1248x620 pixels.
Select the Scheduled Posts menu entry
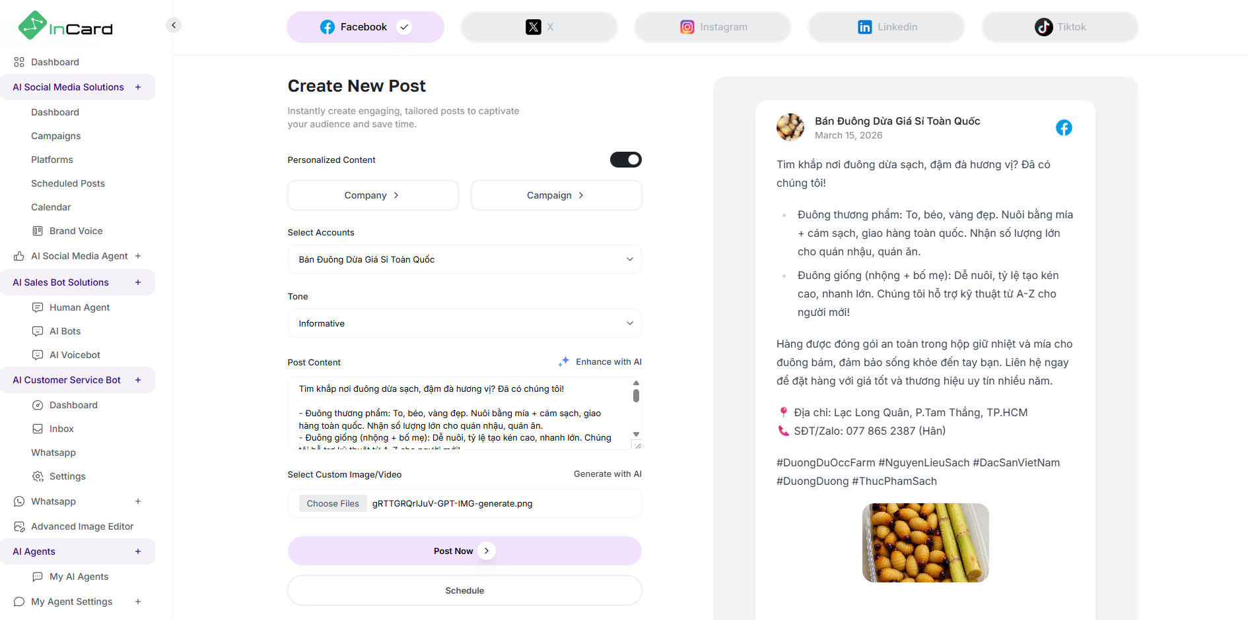[x=67, y=183]
